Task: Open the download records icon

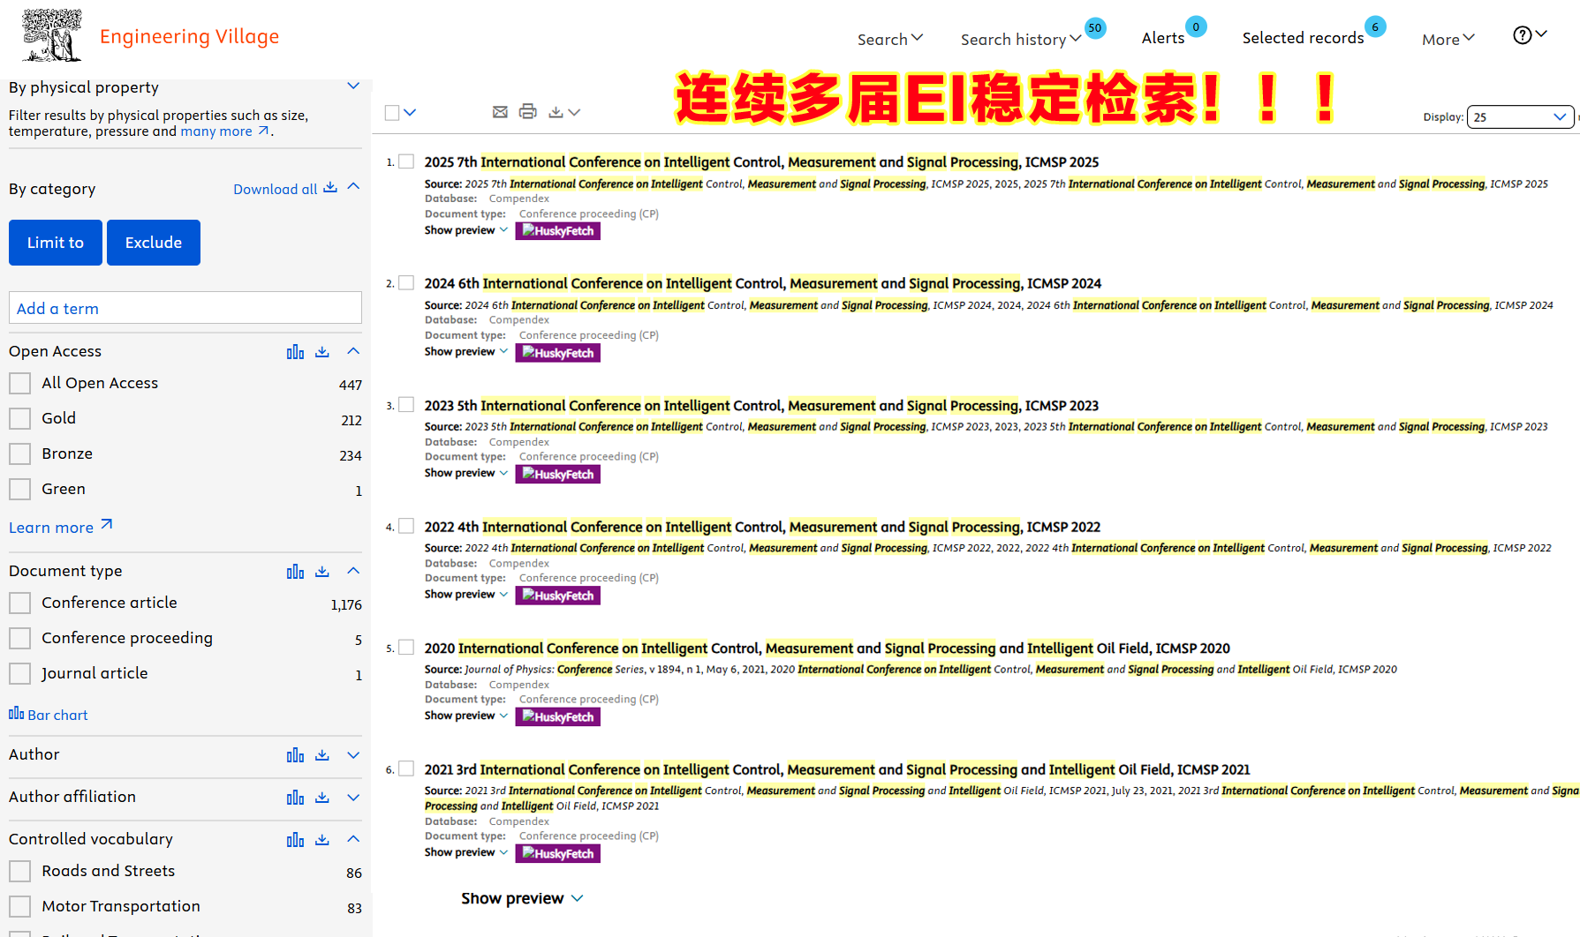Action: 556,112
